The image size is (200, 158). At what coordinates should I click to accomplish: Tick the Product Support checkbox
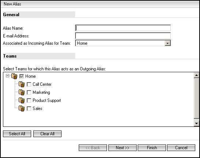click(29, 100)
